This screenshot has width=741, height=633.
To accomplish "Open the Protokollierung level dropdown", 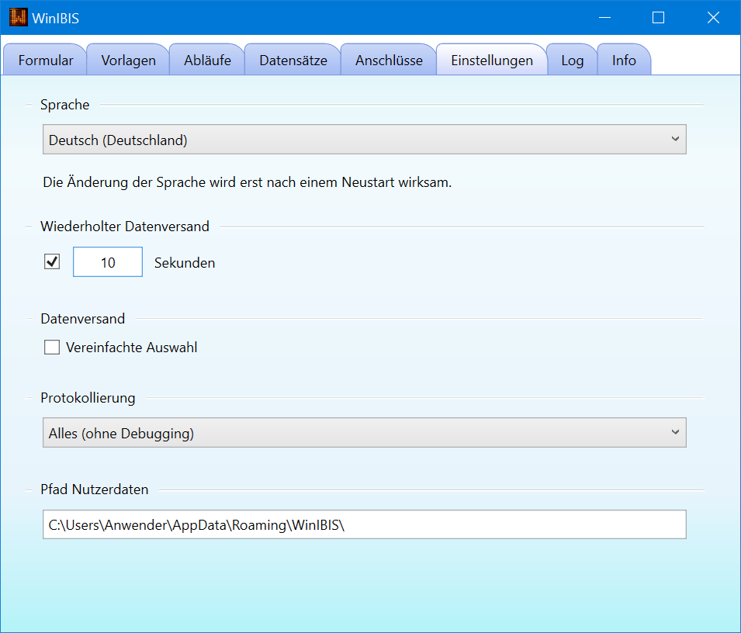I will (365, 432).
